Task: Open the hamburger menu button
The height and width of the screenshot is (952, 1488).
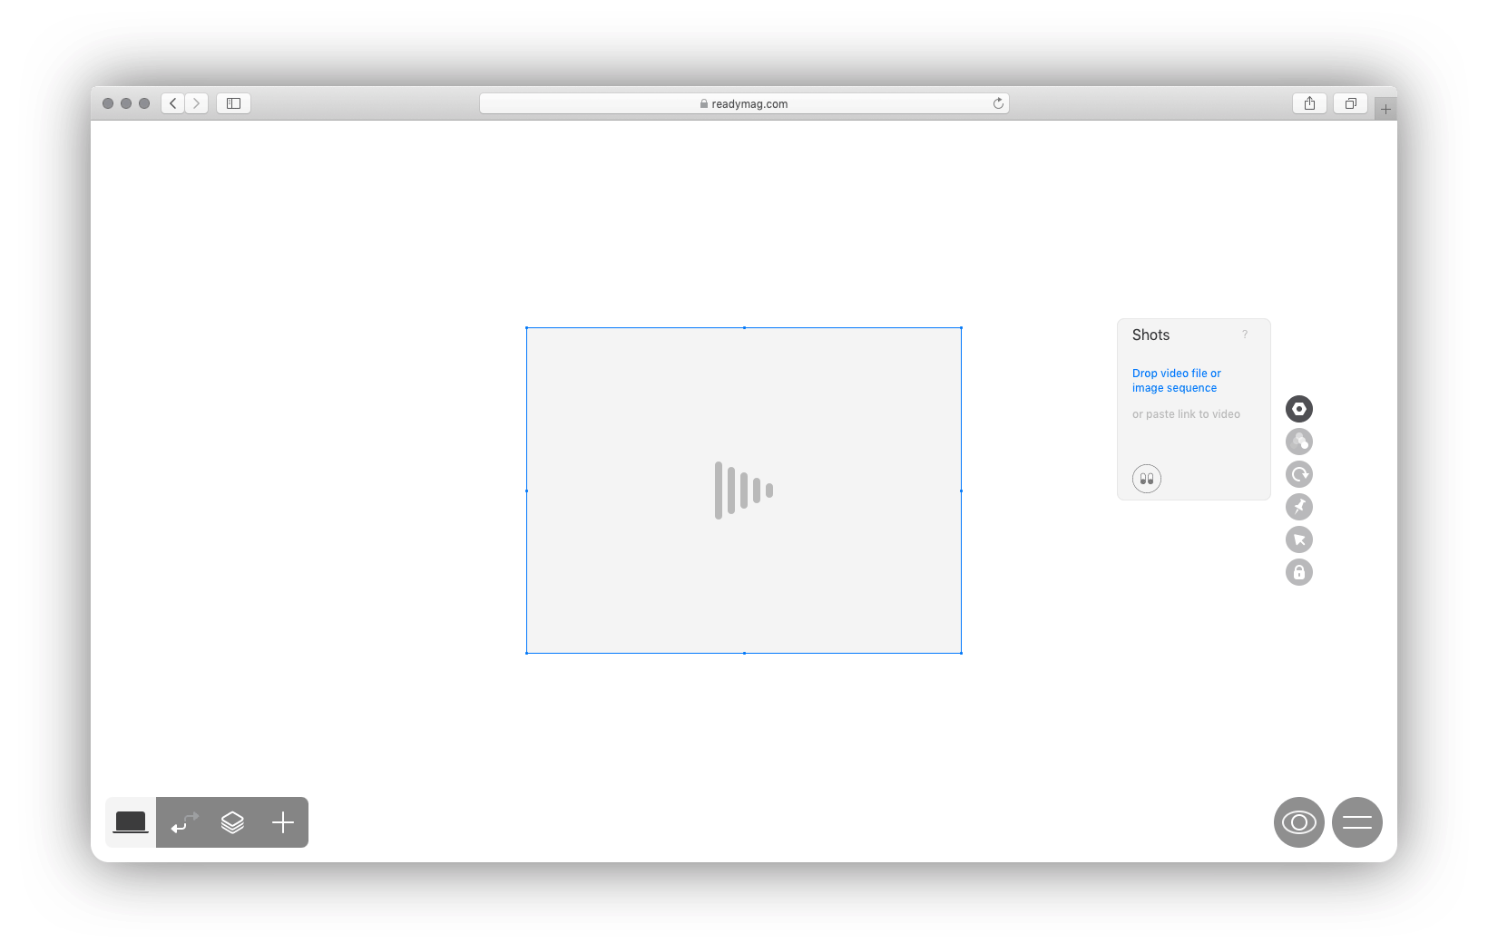Action: [1357, 822]
